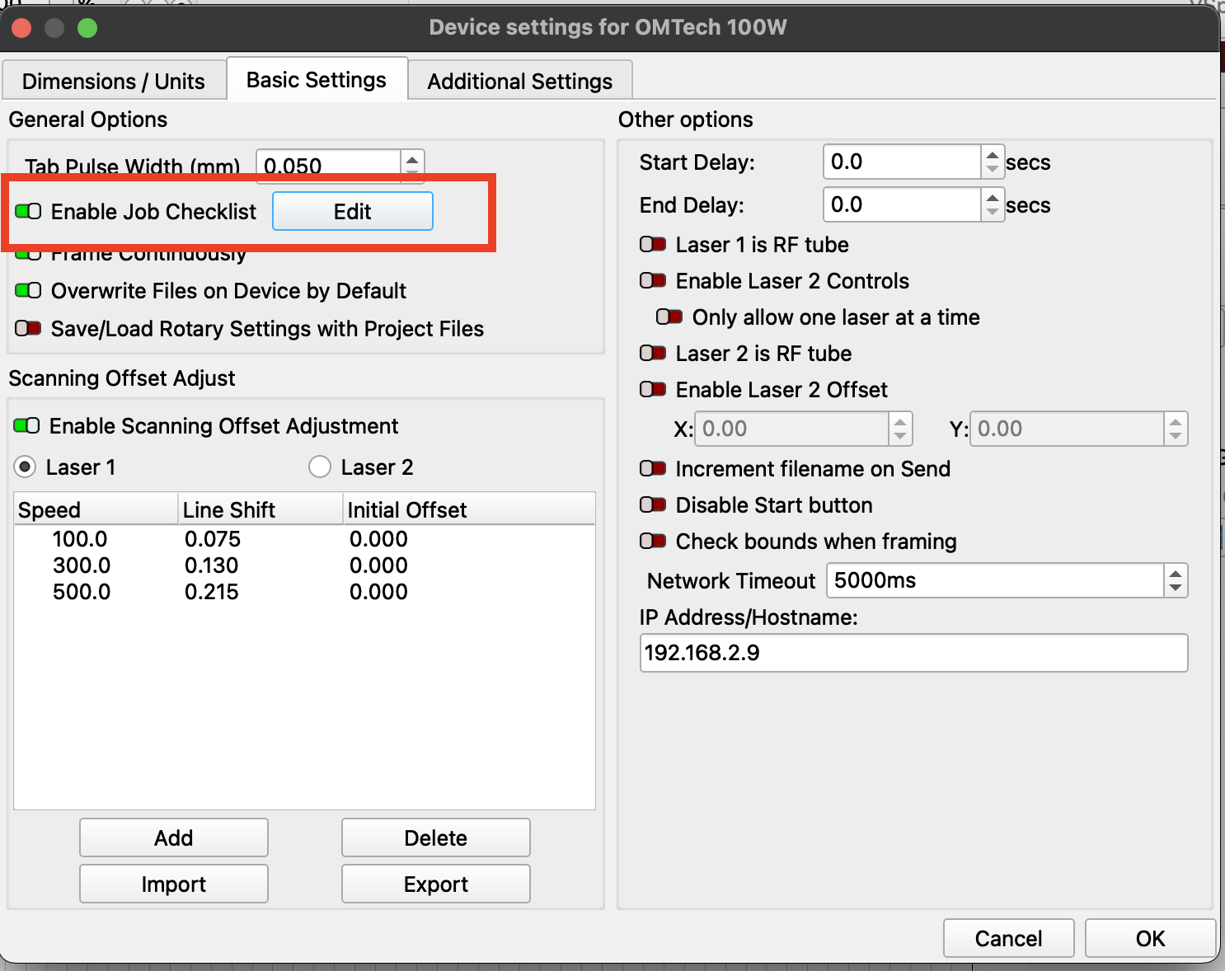Switch to the Dimensions / Units tab

pos(114,82)
